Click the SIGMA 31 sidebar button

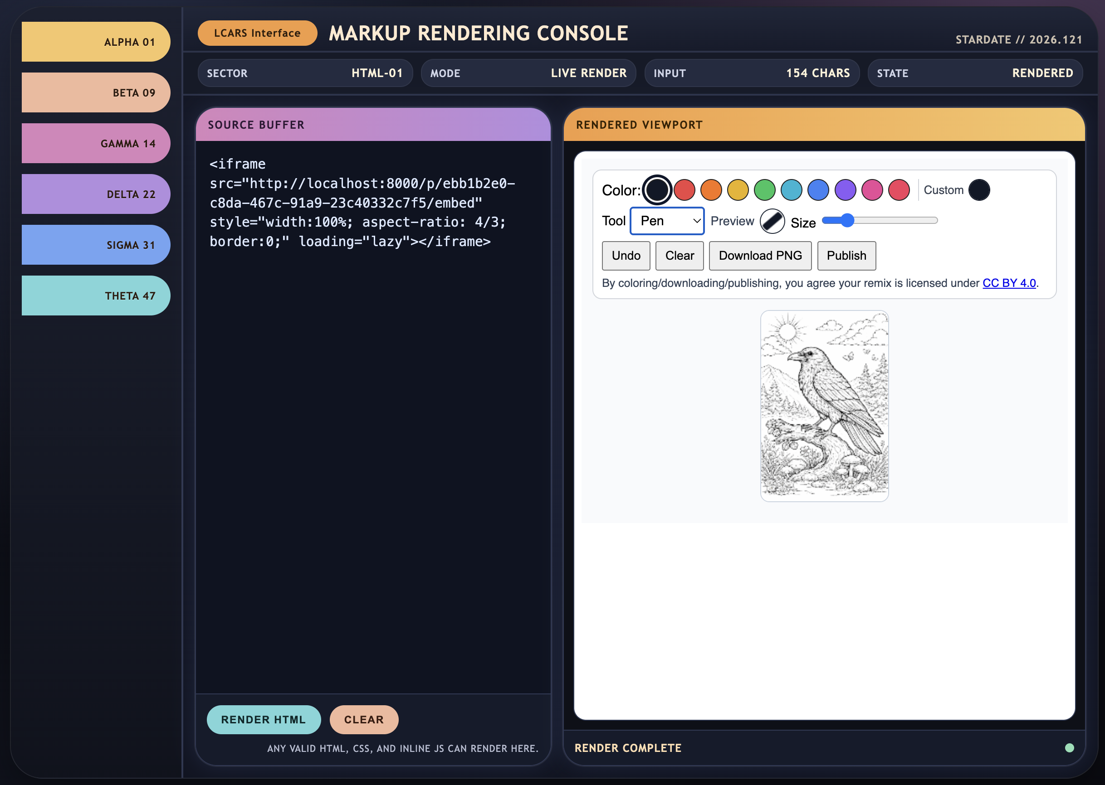(x=95, y=245)
